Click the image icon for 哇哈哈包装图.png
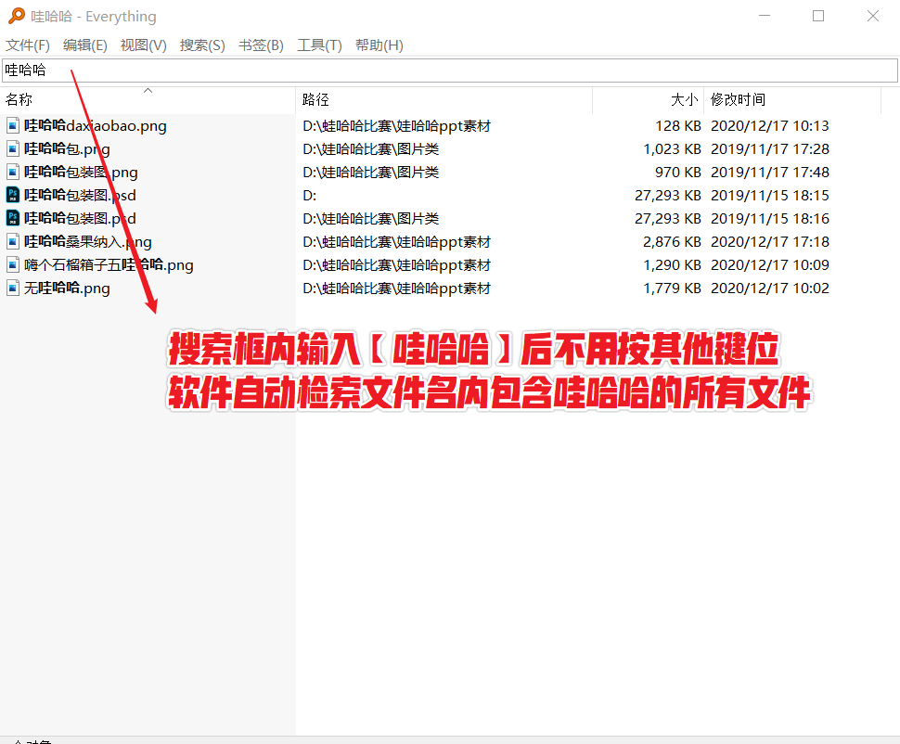Viewport: 900px width, 744px height. (x=11, y=172)
